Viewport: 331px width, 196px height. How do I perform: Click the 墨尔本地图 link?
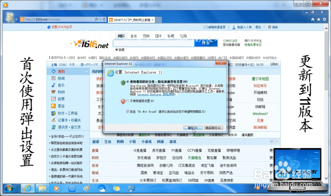260,79
